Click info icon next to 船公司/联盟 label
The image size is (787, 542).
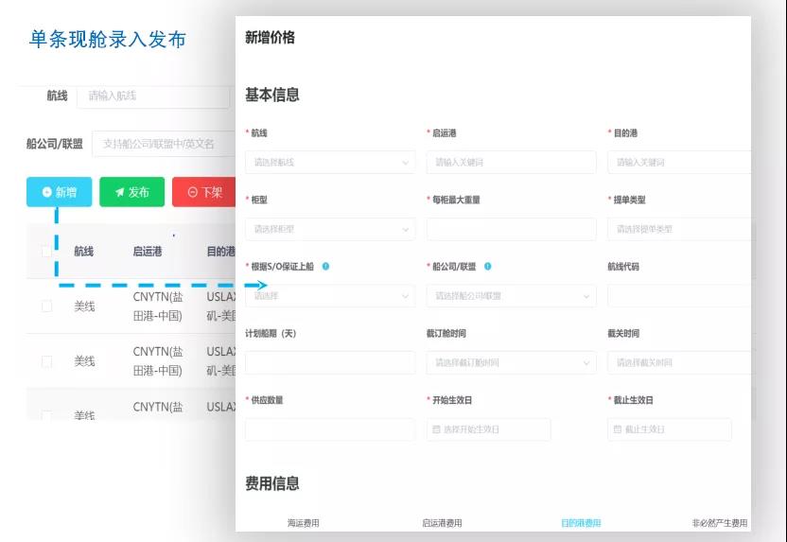point(488,267)
